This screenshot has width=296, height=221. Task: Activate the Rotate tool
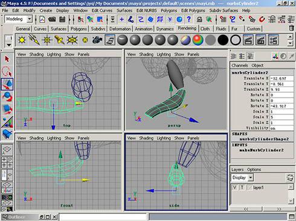coord(7,96)
